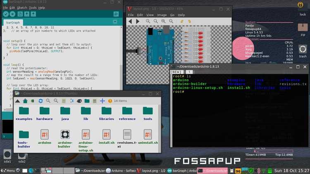Click the sda1 drive icon
Screen dimensions: 310x174
7,156
